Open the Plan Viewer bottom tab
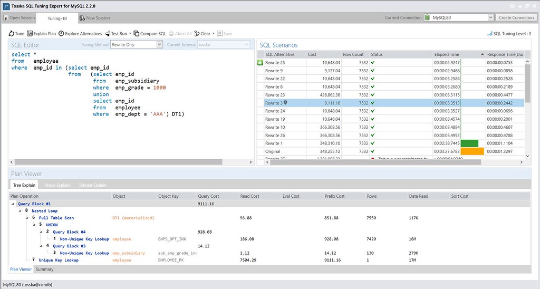This screenshot has width=540, height=289. point(21,269)
